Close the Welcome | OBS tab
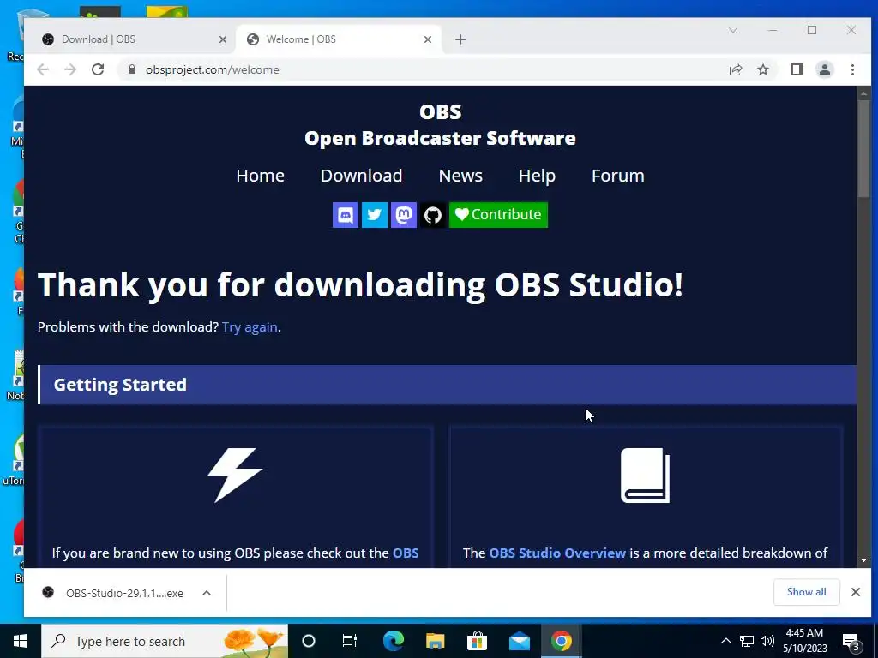 click(428, 39)
